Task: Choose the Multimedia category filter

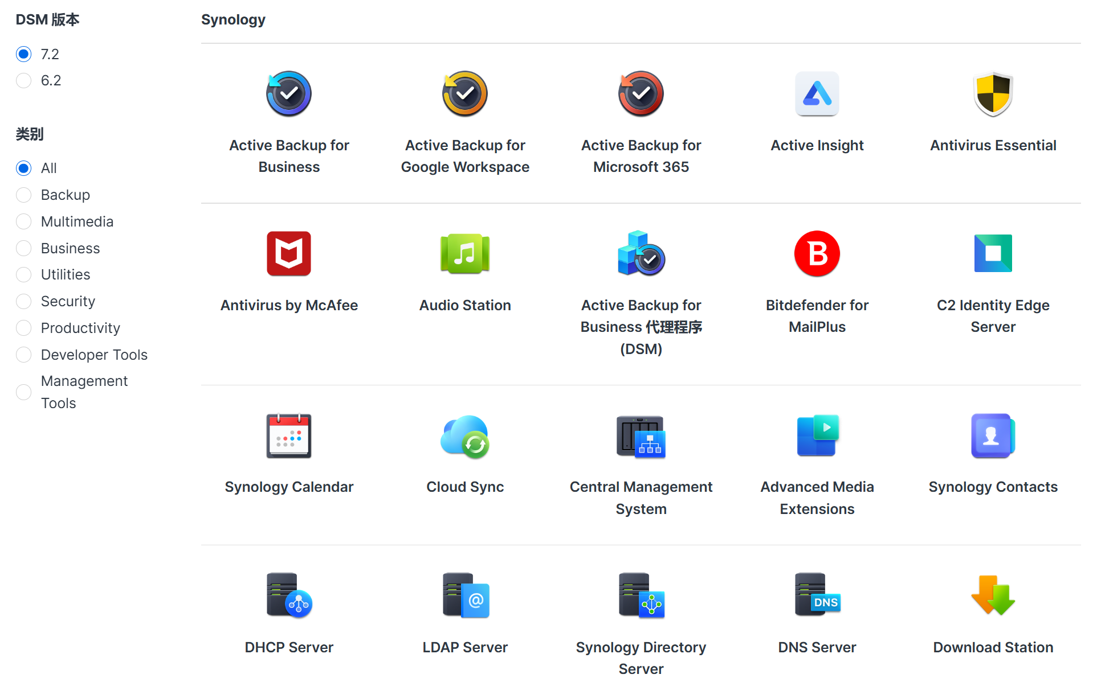Action: pos(24,222)
